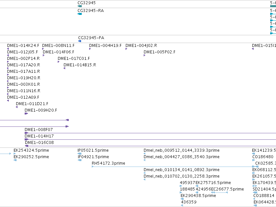Image resolution: width=276 pixels, height=207 pixels.
Task: Select feature DME1-017A20.R
Action: coord(24,65)
